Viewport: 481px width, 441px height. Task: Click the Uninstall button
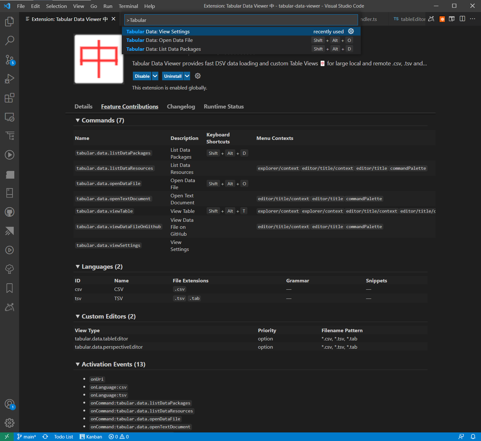click(x=173, y=76)
